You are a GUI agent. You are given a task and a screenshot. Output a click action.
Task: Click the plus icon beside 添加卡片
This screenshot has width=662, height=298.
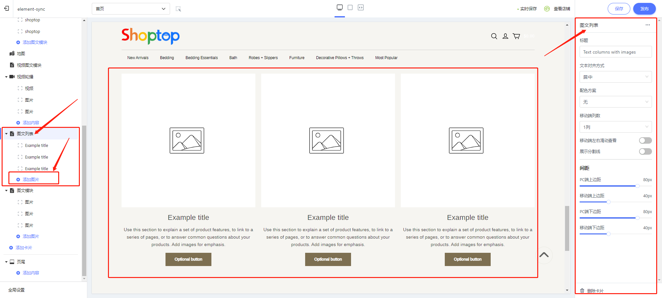[11, 248]
